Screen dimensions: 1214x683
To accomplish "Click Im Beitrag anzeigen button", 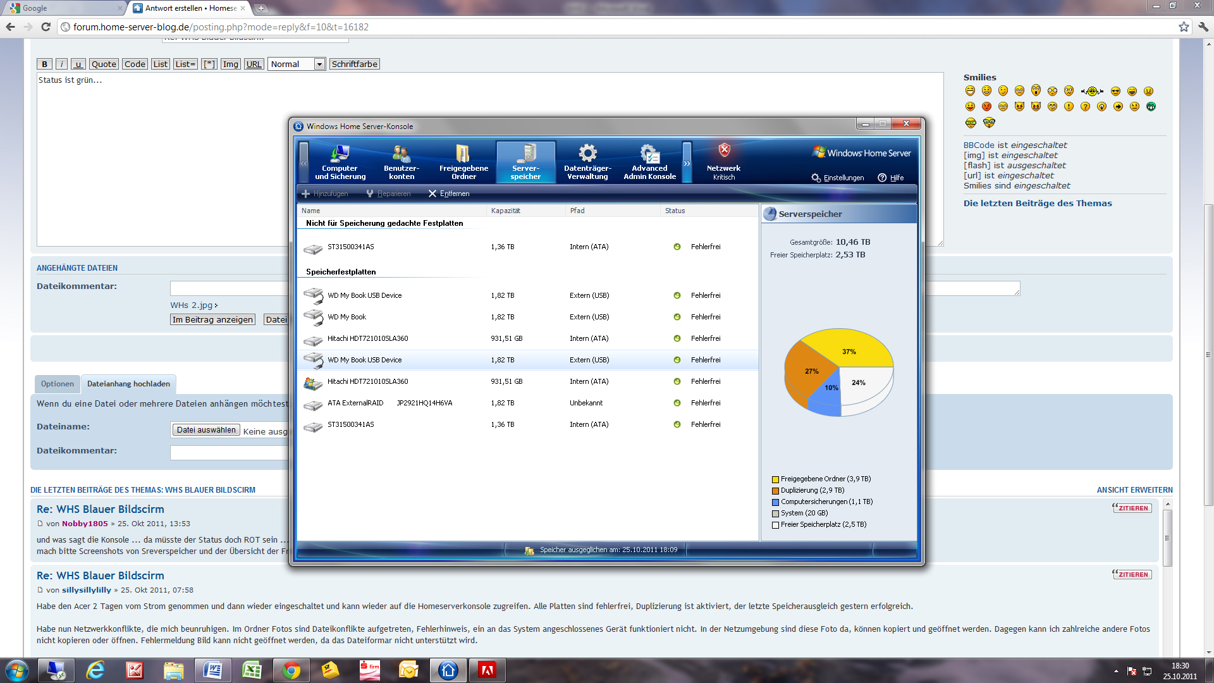I will 212,319.
